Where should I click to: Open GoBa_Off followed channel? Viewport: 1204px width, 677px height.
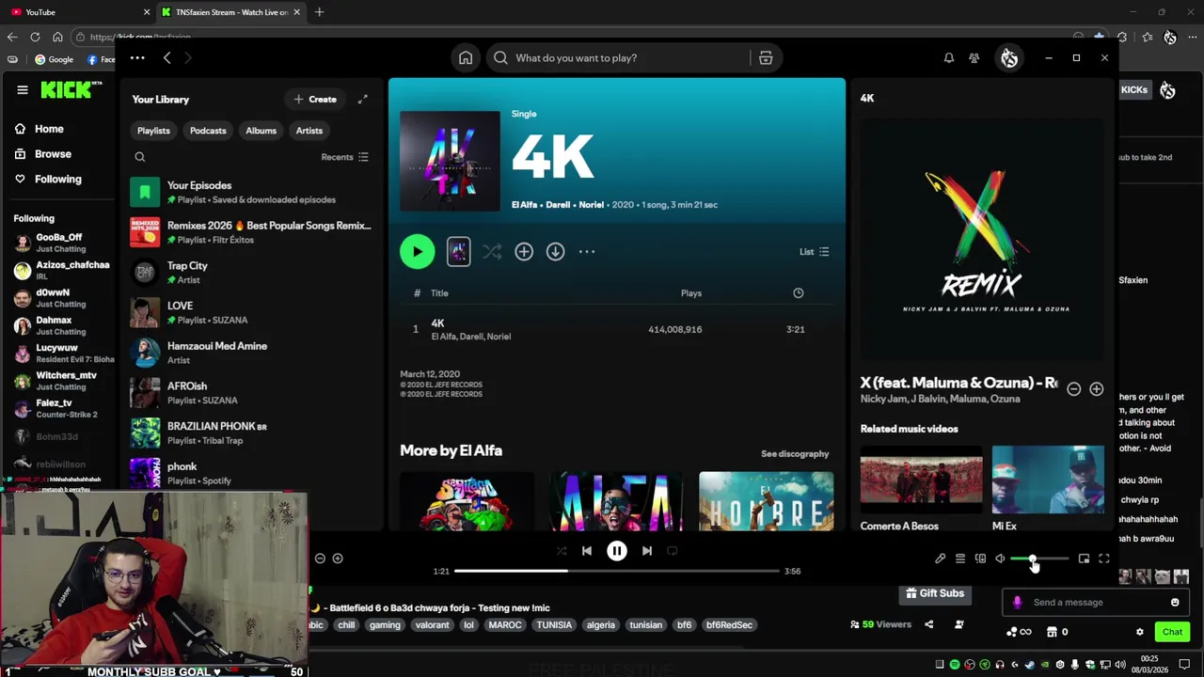point(60,243)
